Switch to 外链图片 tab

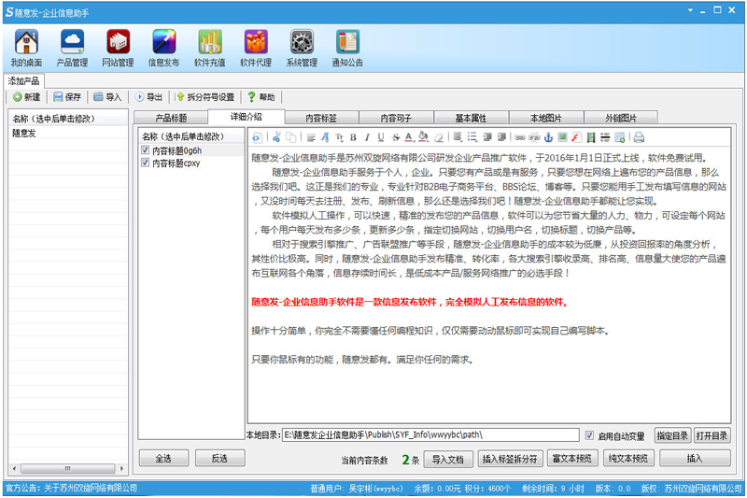coord(621,118)
